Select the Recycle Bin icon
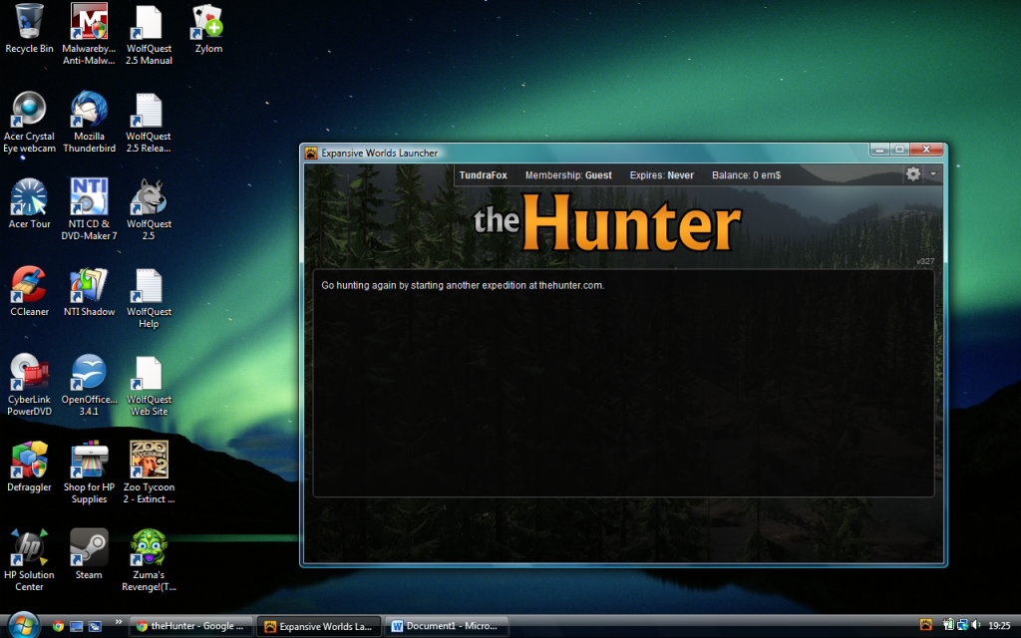 click(30, 22)
